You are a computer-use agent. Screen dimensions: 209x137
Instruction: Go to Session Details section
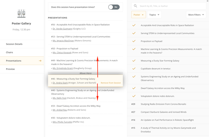point(14,44)
